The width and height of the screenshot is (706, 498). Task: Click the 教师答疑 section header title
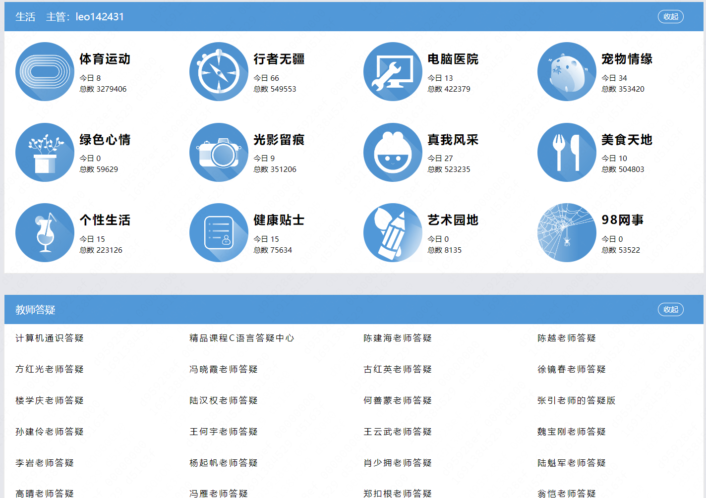coord(35,310)
